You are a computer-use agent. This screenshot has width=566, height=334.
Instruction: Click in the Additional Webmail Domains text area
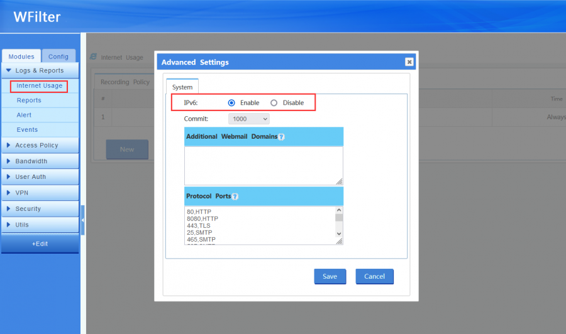click(x=264, y=166)
